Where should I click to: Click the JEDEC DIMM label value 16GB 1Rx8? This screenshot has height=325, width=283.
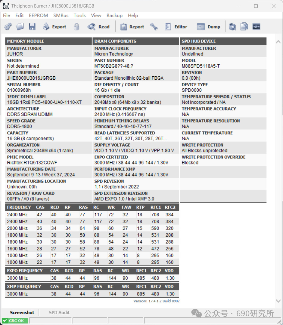[x=44, y=102]
